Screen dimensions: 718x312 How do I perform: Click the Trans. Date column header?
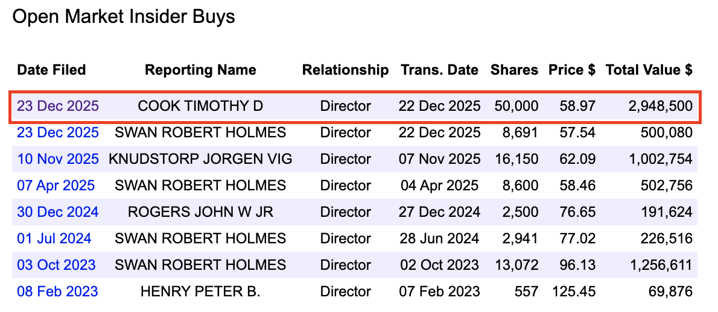coord(439,70)
